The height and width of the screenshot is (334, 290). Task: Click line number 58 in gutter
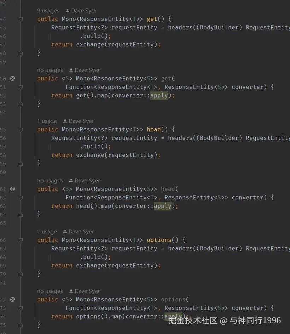(x=3, y=155)
